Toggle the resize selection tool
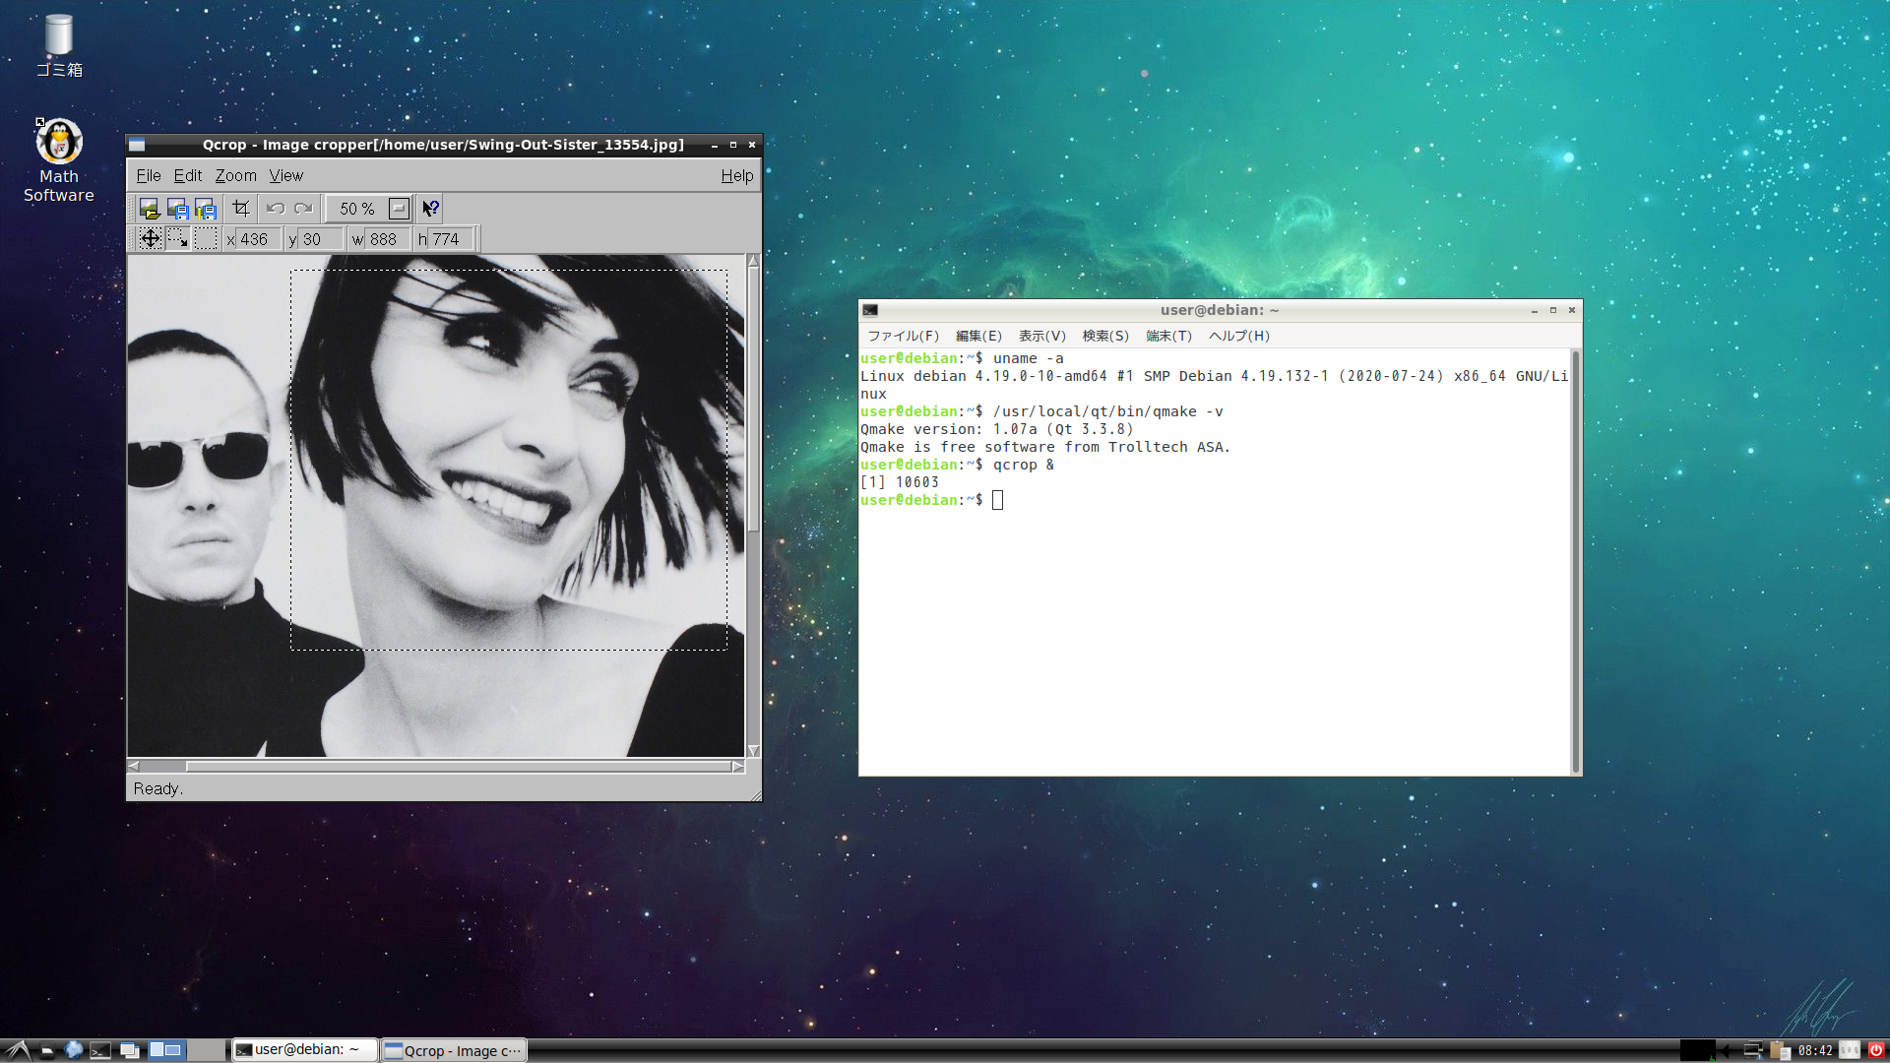The image size is (1890, 1063). click(x=177, y=239)
